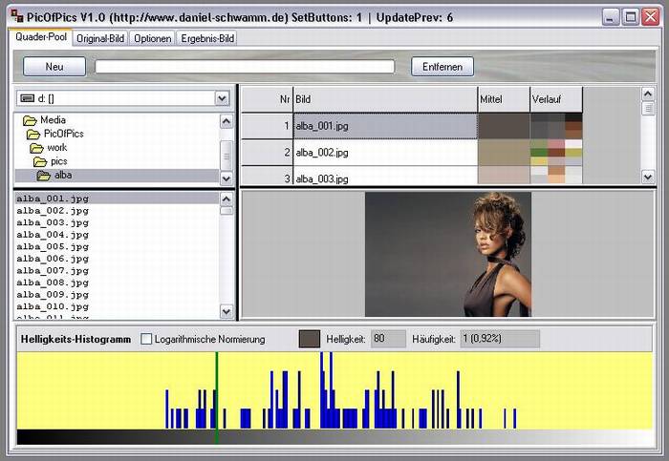
Task: Click the Neu button
Action: point(54,67)
